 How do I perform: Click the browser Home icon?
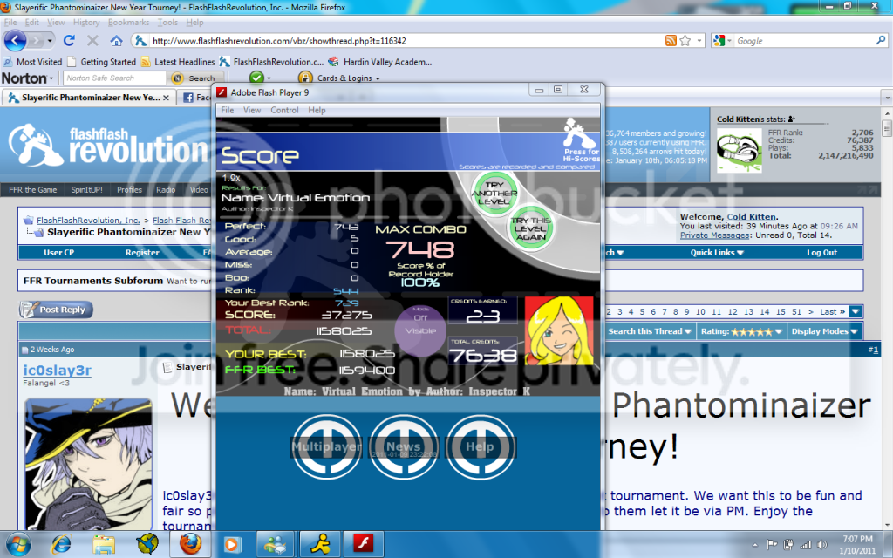pos(116,41)
